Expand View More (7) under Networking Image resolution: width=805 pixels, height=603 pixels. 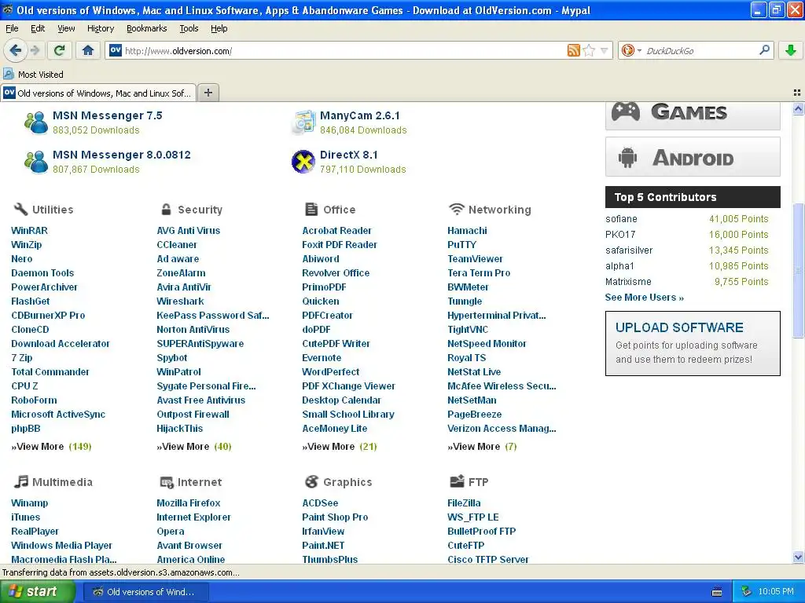click(x=482, y=447)
